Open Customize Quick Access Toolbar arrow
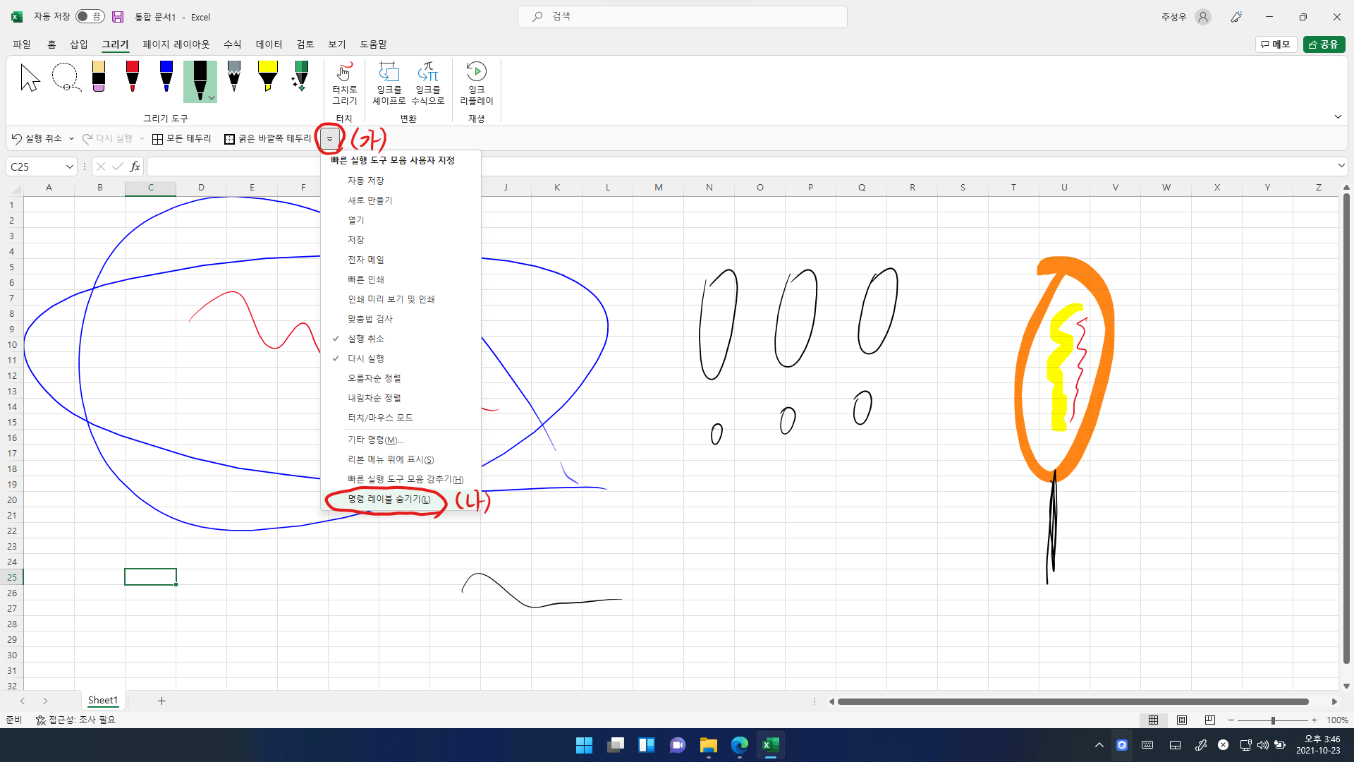The height and width of the screenshot is (762, 1354). (329, 139)
